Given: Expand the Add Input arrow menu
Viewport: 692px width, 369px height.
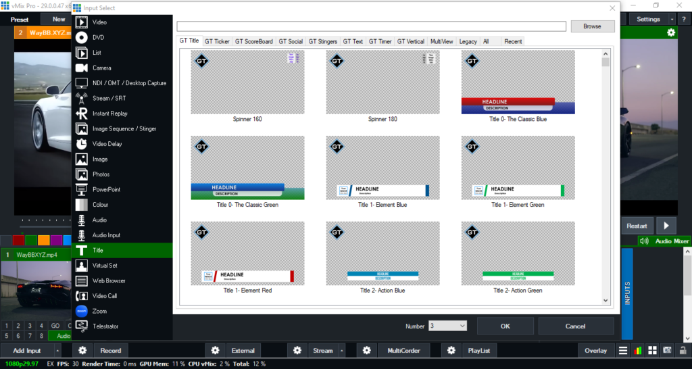Looking at the screenshot, I should point(57,351).
